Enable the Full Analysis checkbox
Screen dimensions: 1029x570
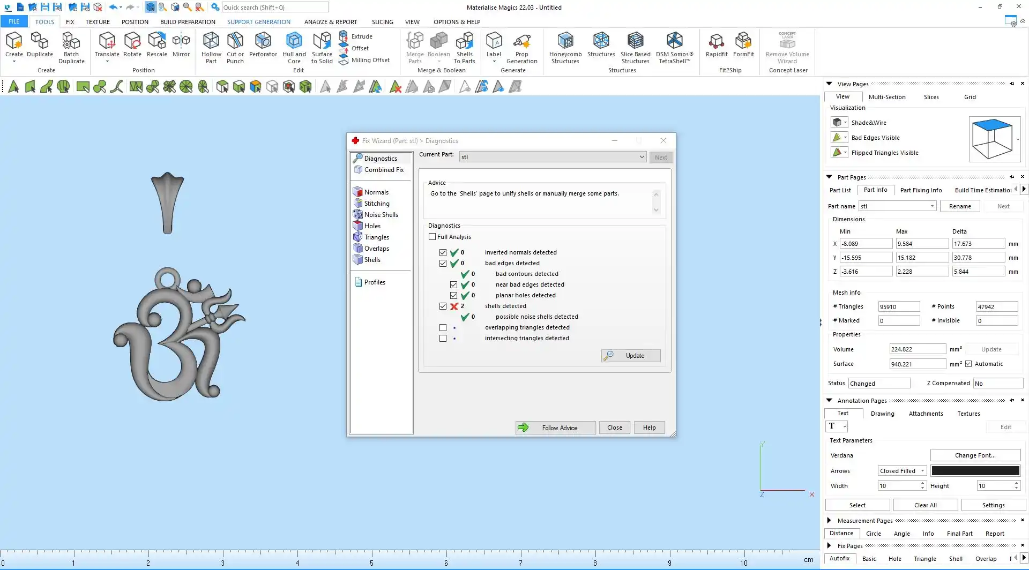pyautogui.click(x=433, y=237)
